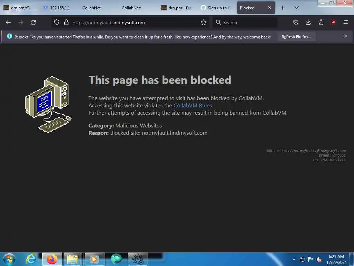The height and width of the screenshot is (266, 354).
Task: Open the Pocket save icon
Action: click(296, 22)
